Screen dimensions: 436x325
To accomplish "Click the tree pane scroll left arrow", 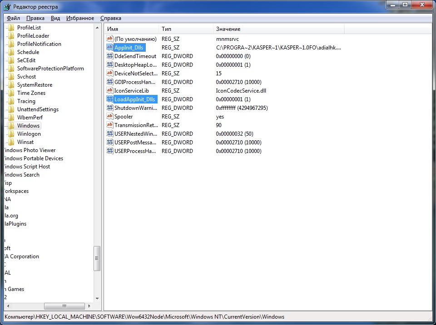I will point(8,306).
